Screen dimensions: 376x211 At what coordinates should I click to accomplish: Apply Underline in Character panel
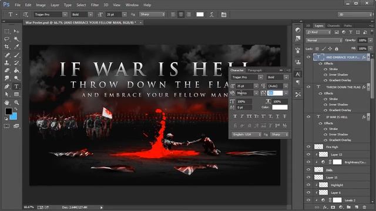click(277, 116)
